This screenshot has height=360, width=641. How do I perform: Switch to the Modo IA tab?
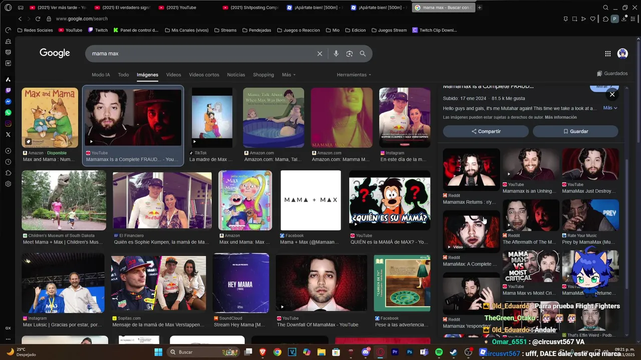click(x=101, y=74)
